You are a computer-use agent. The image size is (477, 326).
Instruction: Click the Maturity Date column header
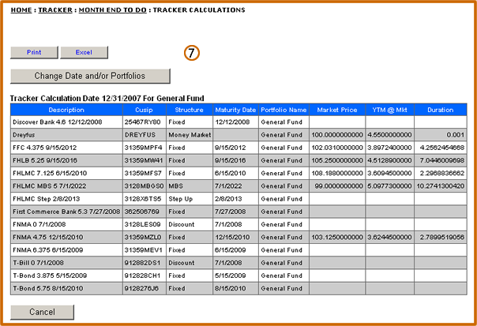235,110
